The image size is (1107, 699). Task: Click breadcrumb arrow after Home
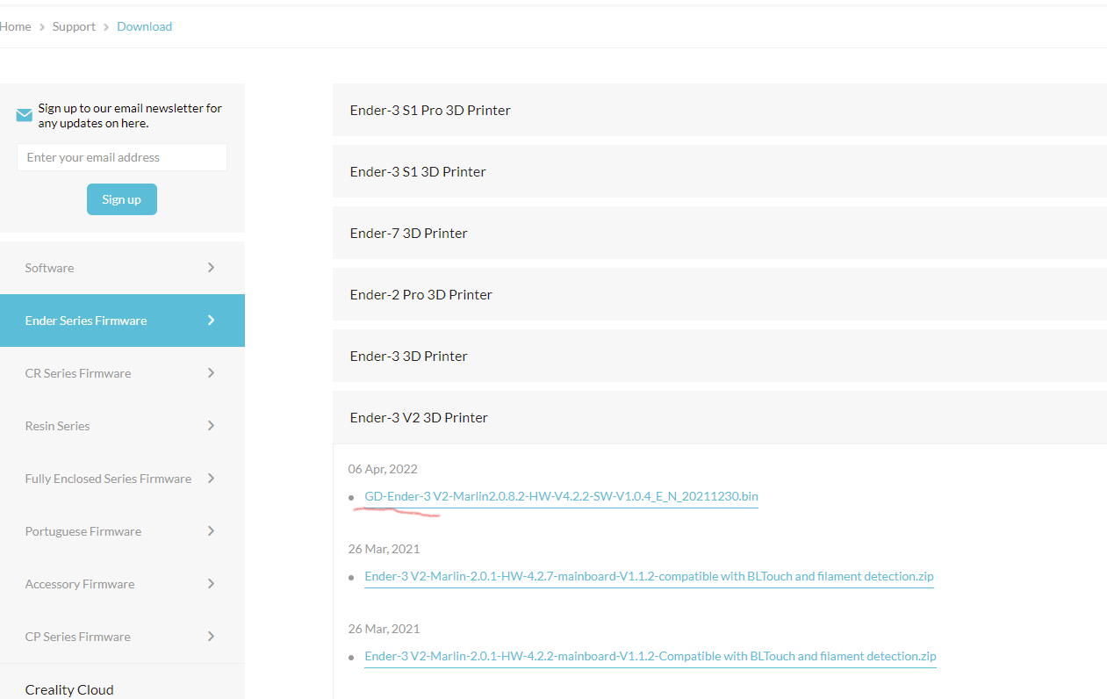pyautogui.click(x=42, y=27)
